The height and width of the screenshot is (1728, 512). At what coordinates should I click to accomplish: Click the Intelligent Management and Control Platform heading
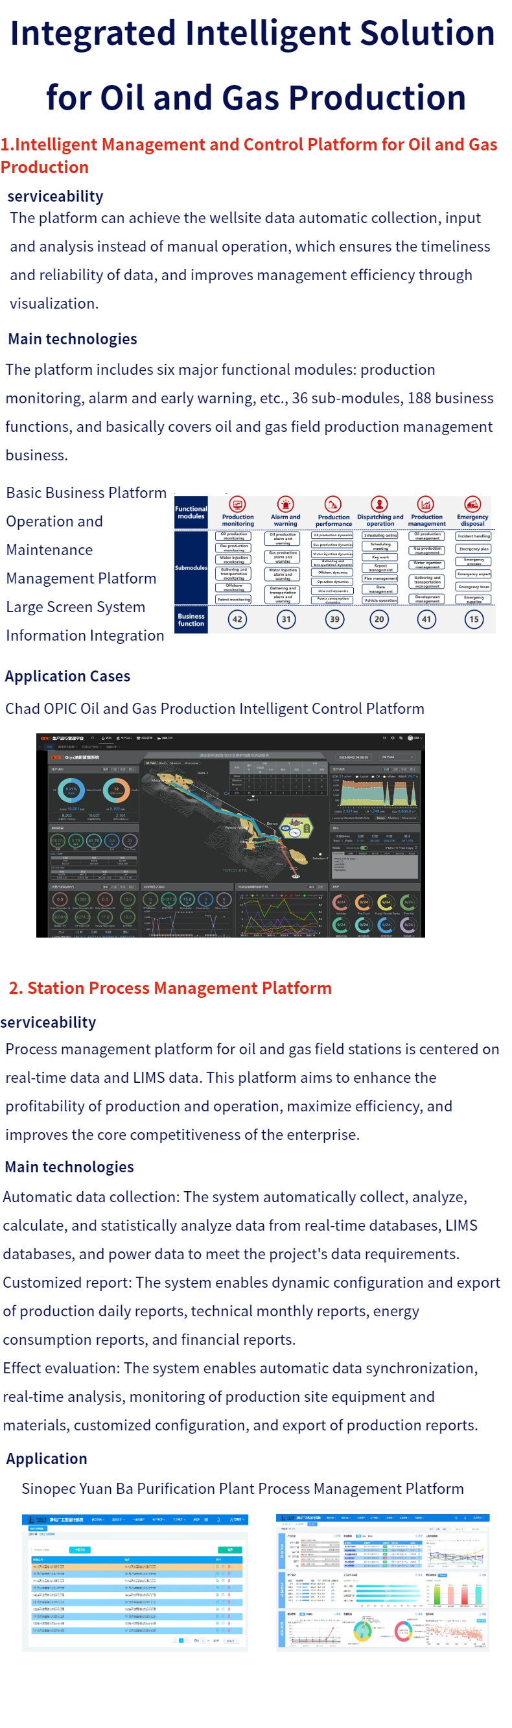click(x=250, y=156)
